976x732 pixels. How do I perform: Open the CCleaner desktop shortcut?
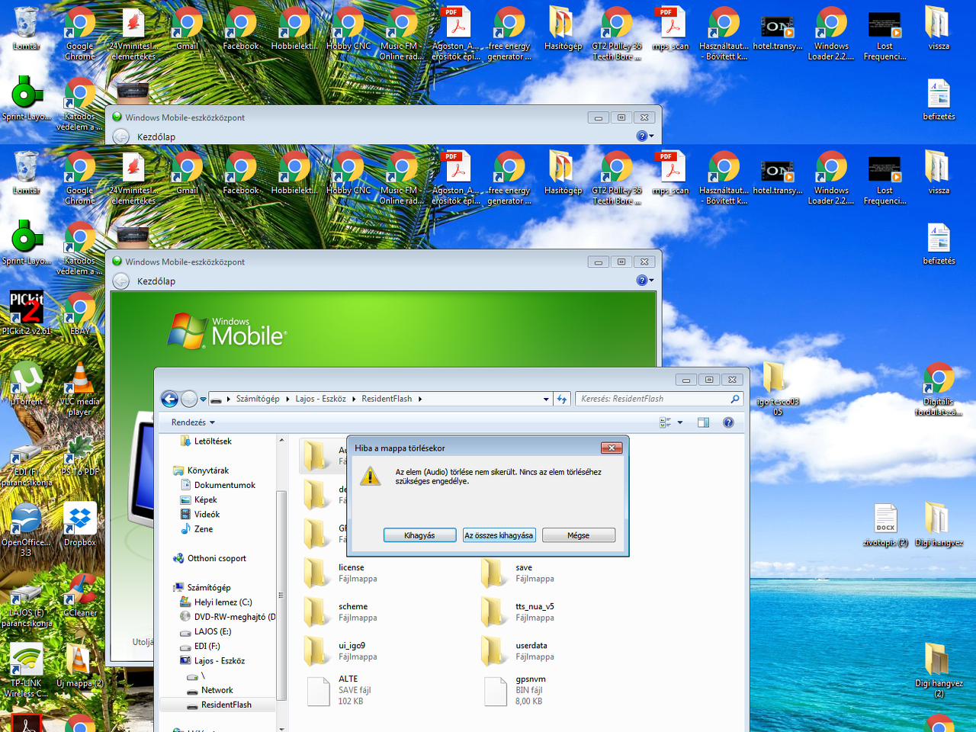(x=79, y=594)
